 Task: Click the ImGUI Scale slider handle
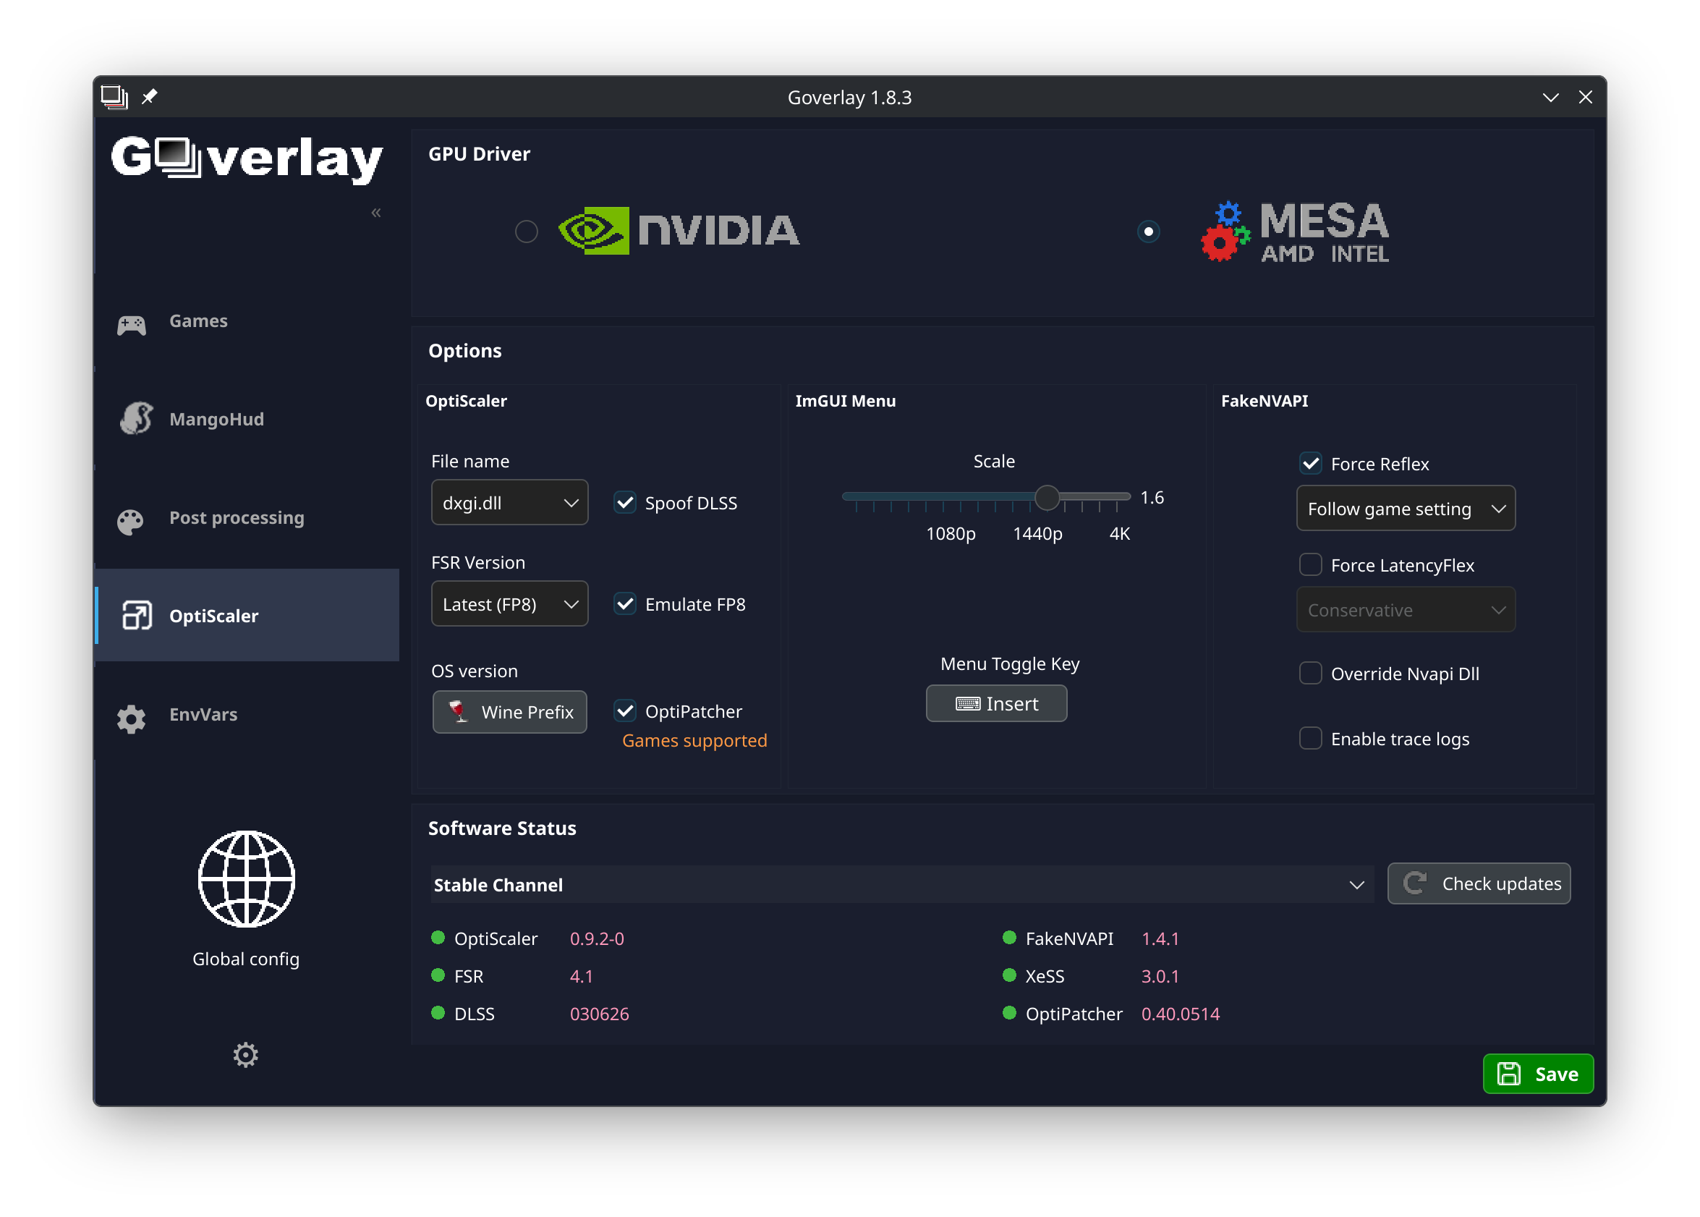point(1047,497)
